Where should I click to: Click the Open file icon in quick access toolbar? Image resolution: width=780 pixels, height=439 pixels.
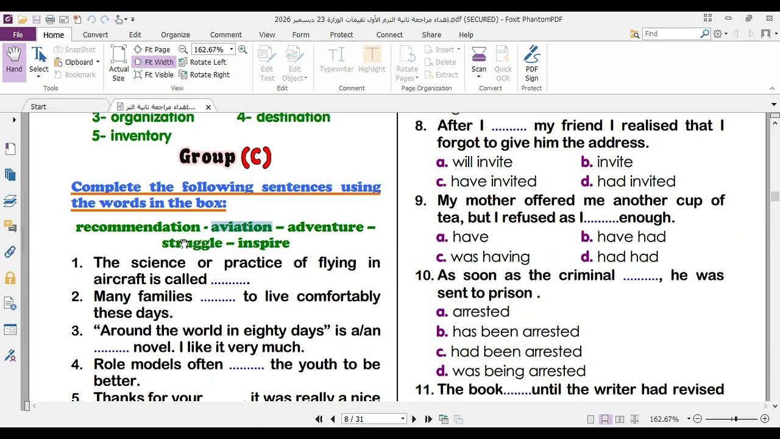[x=23, y=20]
